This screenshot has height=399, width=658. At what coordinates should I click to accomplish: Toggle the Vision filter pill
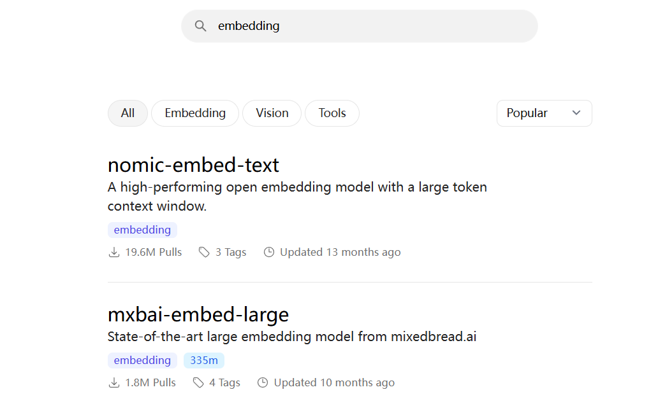pyautogui.click(x=272, y=113)
